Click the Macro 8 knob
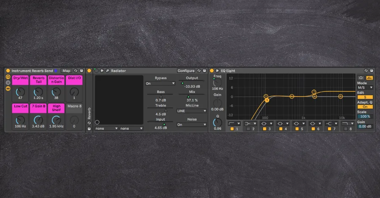Screen dimensions: 380x198 pyautogui.click(x=74, y=120)
